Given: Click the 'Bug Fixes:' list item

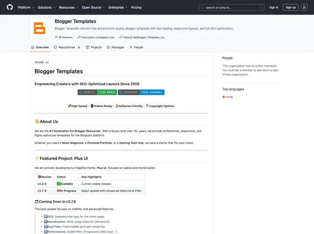Looking at the screenshot, I should [74, 227].
